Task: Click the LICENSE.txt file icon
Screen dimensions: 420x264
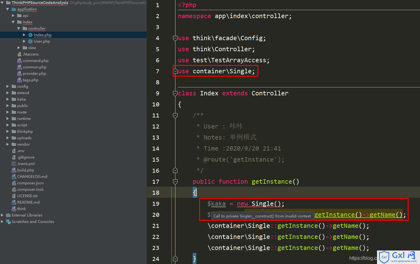Action: tap(14, 196)
